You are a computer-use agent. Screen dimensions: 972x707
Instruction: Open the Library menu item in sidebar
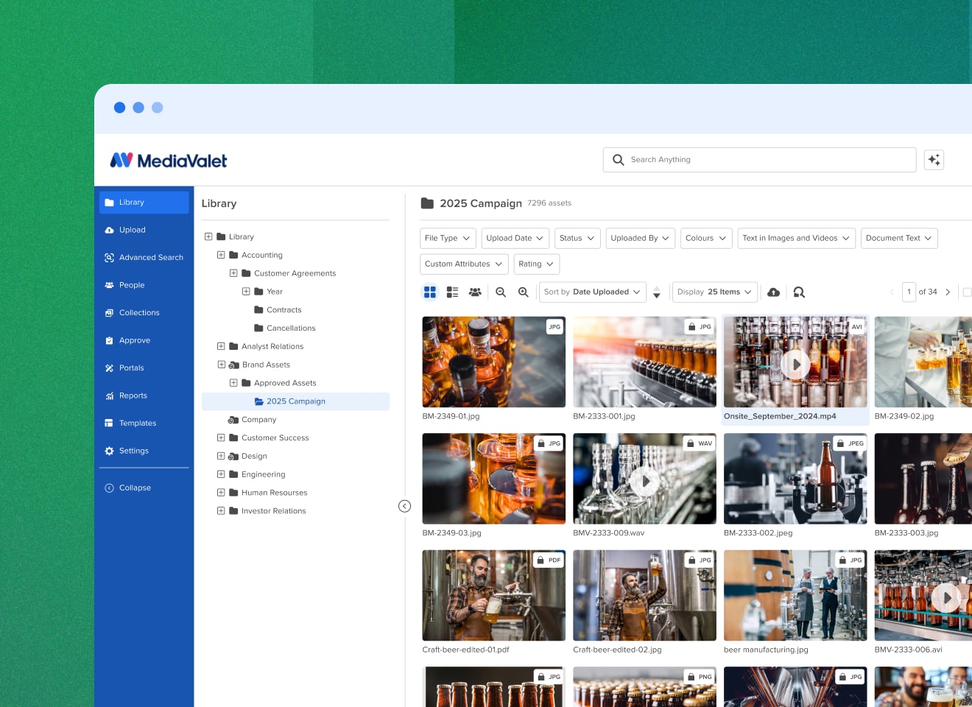coord(144,203)
